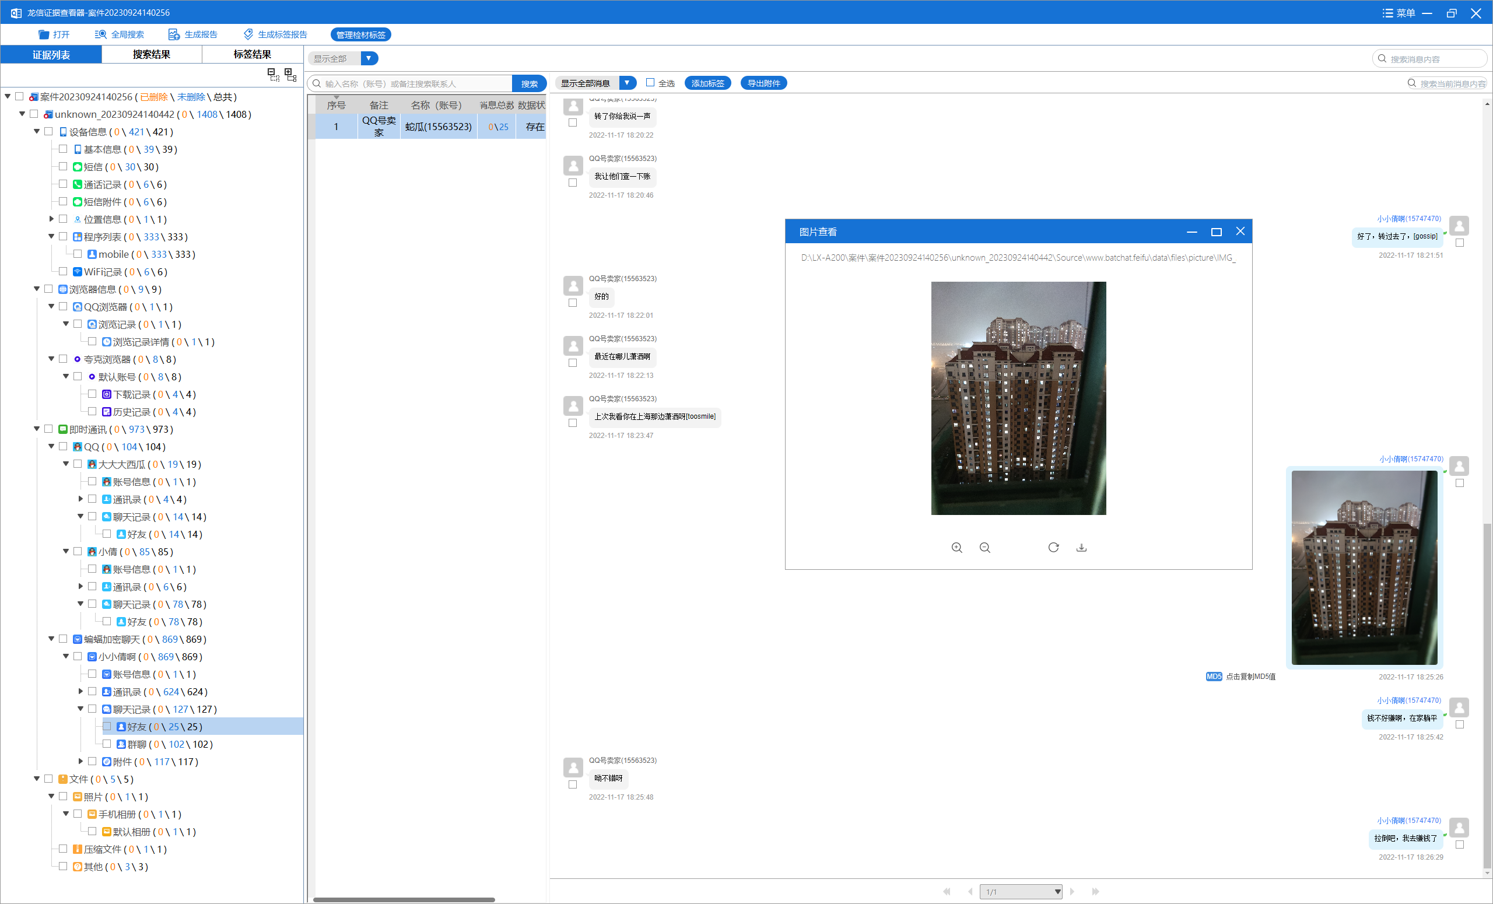Collapse the 小倩 QQ account branch
Viewport: 1493px width, 904px height.
tap(65, 551)
